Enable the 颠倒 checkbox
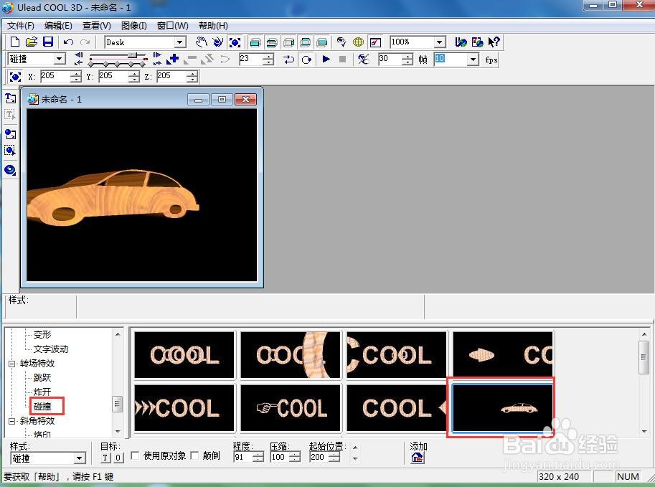The width and height of the screenshot is (655, 487). [194, 455]
